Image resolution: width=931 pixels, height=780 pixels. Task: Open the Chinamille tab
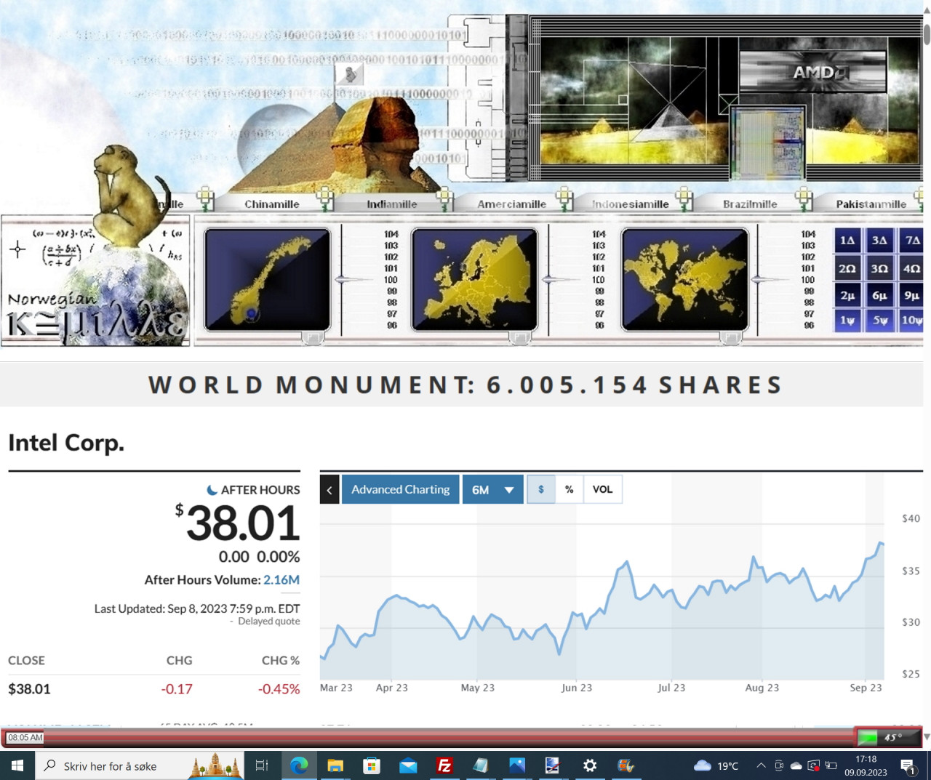(x=272, y=204)
